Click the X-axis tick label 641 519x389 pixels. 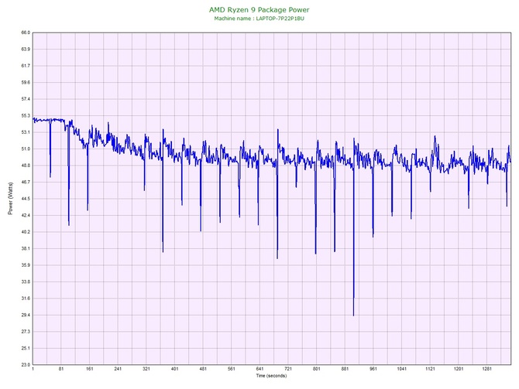pyautogui.click(x=259, y=369)
